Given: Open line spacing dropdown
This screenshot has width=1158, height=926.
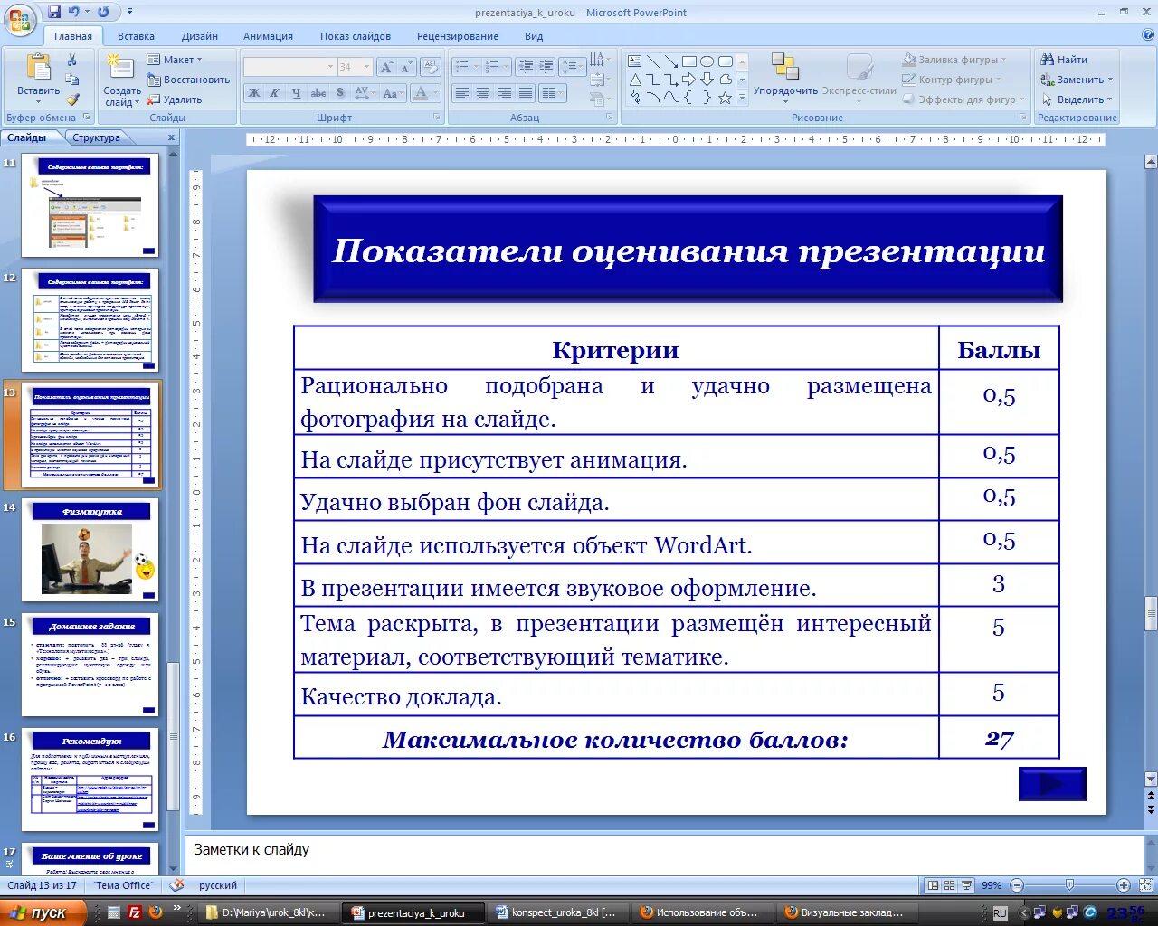Looking at the screenshot, I should pyautogui.click(x=573, y=67).
